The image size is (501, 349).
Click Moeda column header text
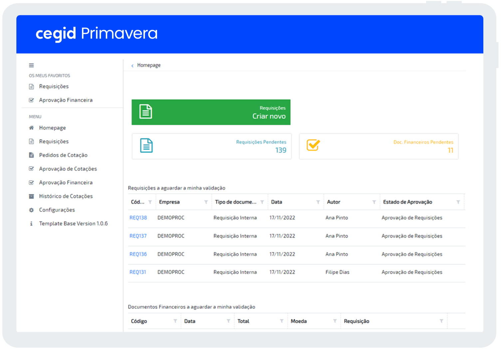(x=299, y=321)
